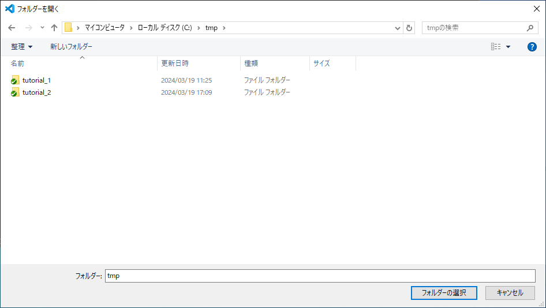This screenshot has height=308, width=546.
Task: Open help with question mark icon
Action: tap(532, 47)
